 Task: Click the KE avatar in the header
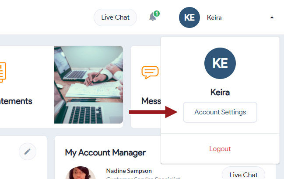(x=189, y=17)
